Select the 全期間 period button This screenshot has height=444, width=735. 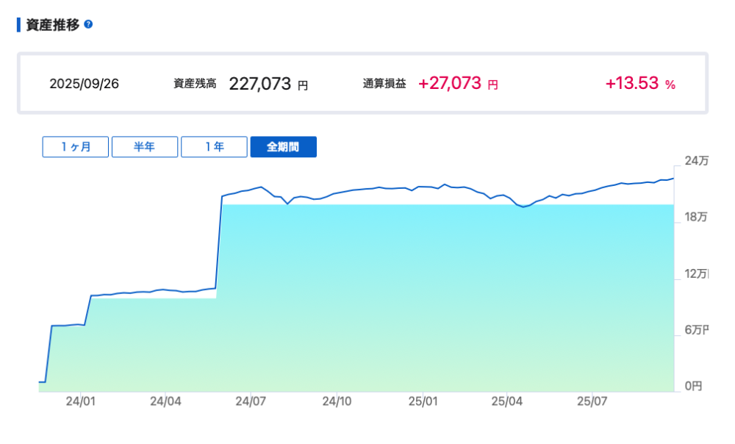click(283, 147)
